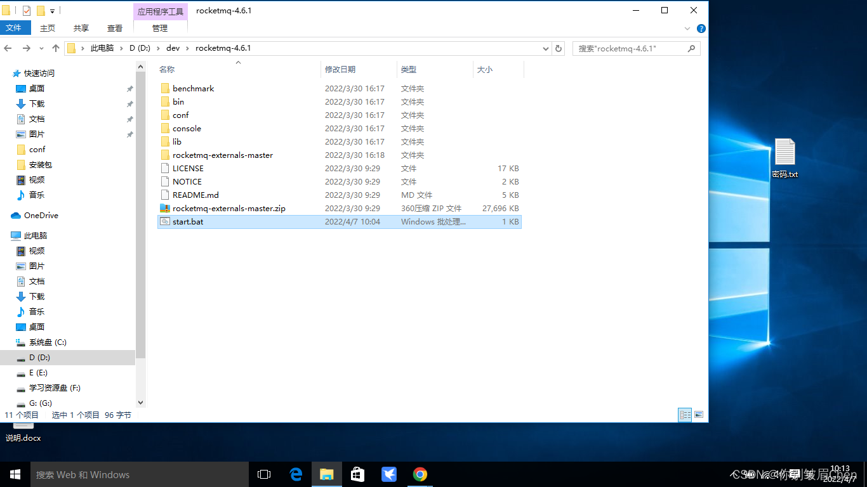Switch to the 查看 ribbon tab
The height and width of the screenshot is (487, 867).
coord(115,28)
